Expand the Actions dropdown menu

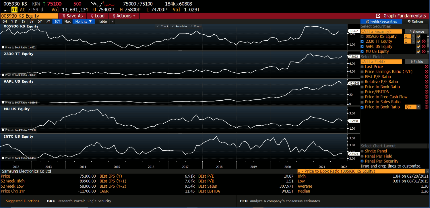tap(124, 16)
